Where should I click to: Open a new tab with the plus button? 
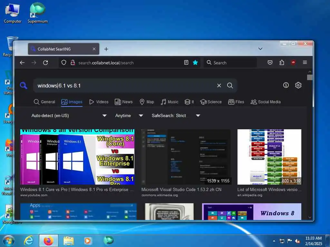pos(106,49)
